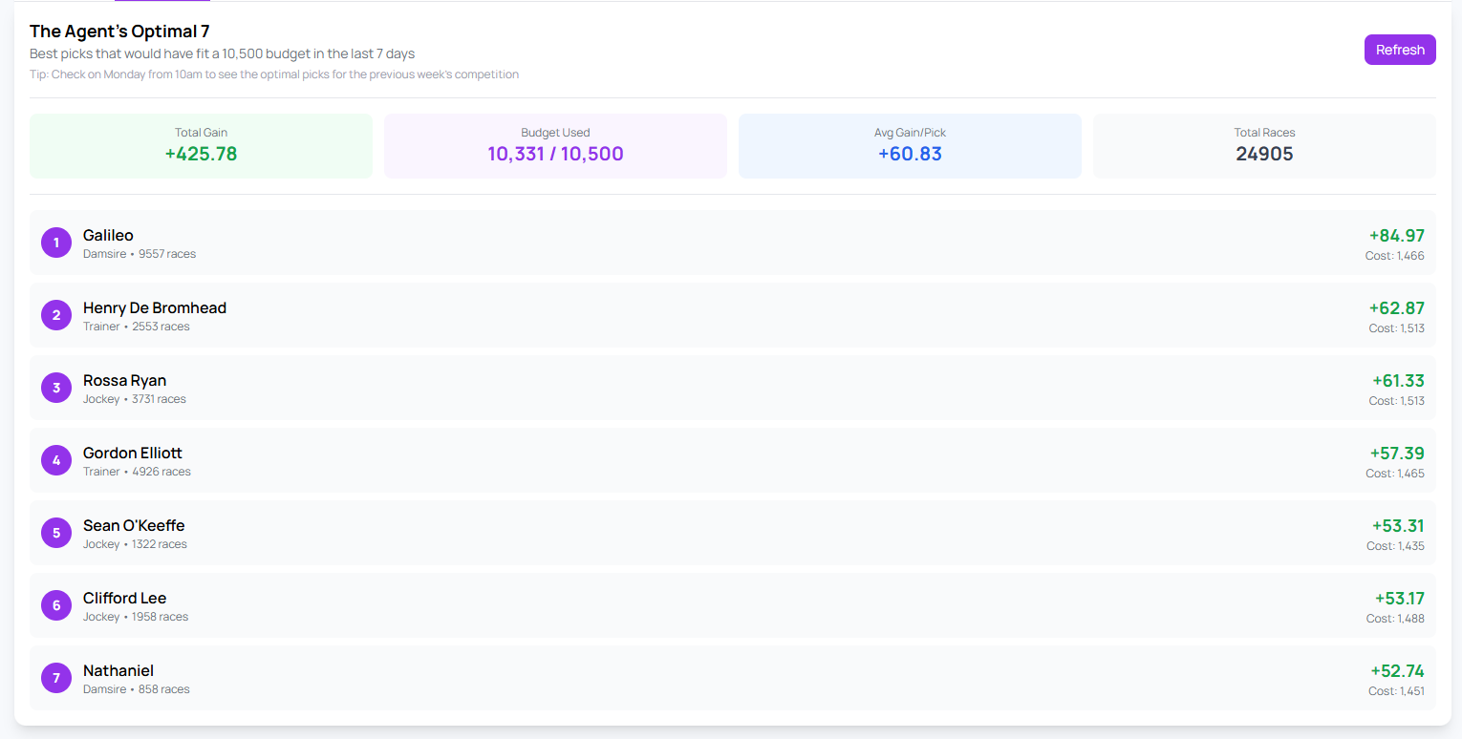1462x739 pixels.
Task: Click the purple Refresh button
Action: [1400, 50]
